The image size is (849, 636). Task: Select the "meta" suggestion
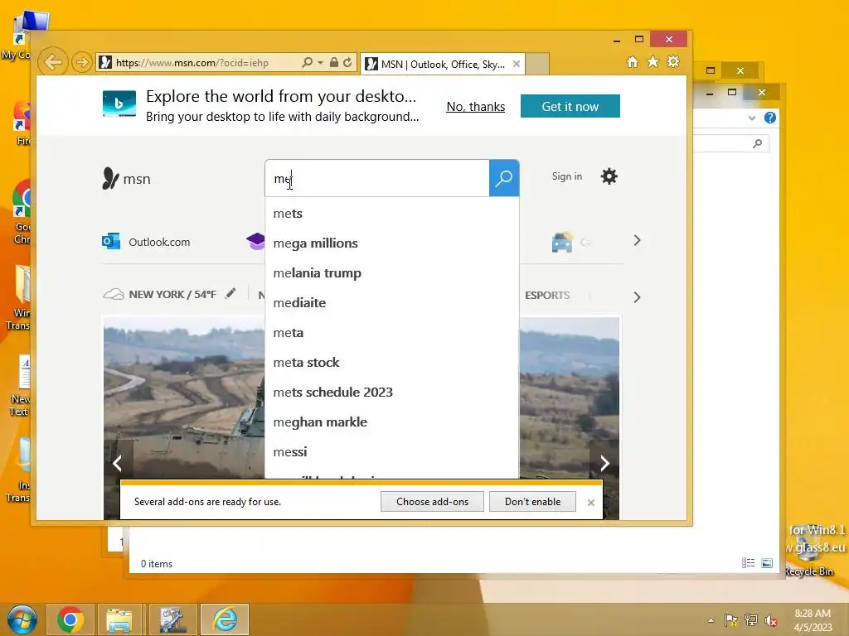pyautogui.click(x=392, y=333)
